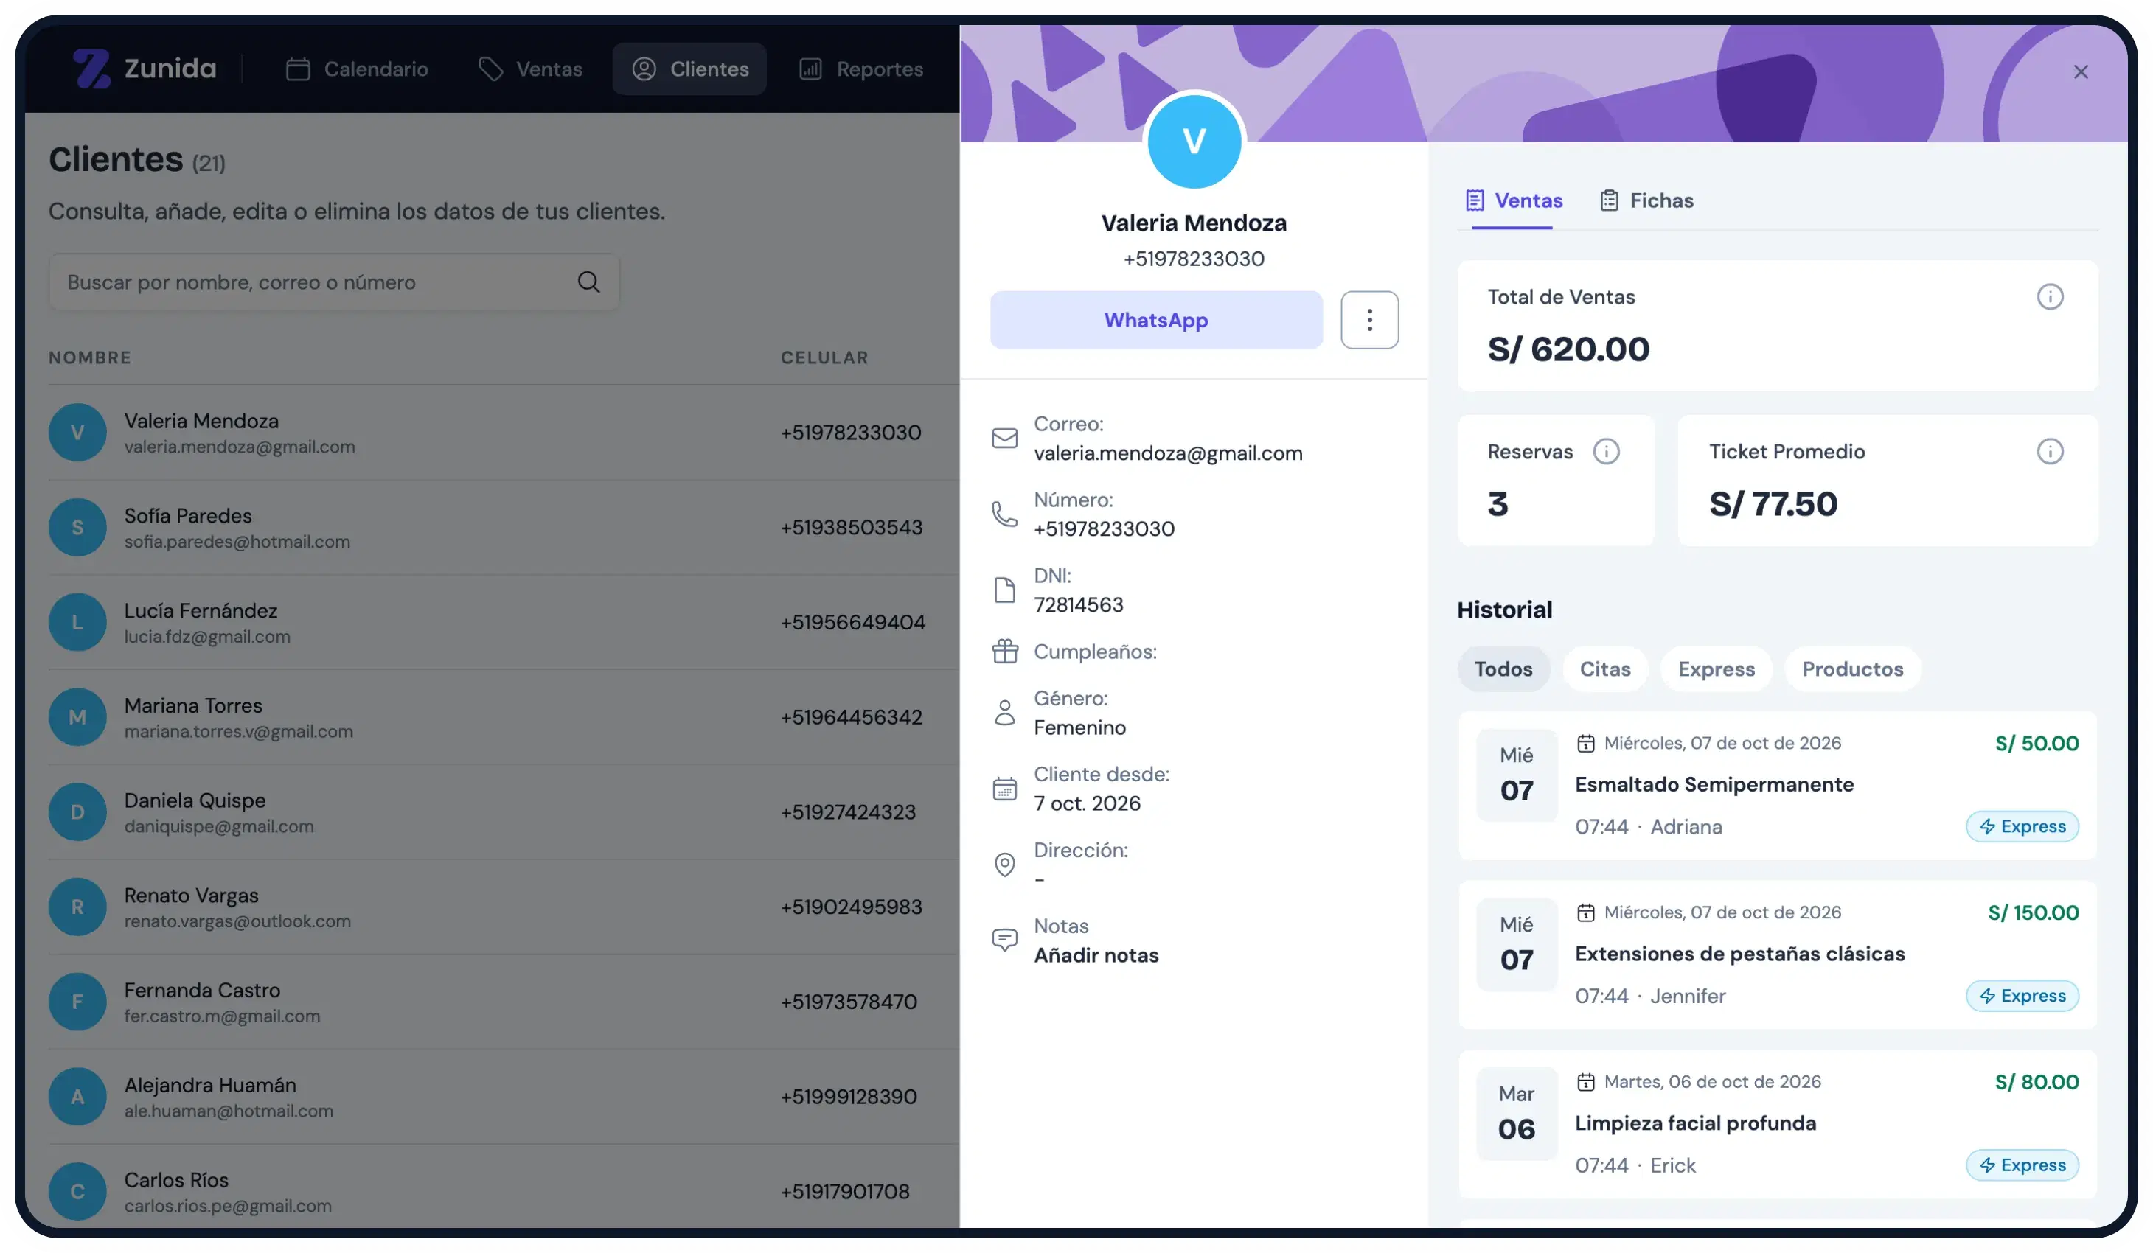Click the Zunida logo icon
Screen dimensions: 2153x1253
click(x=91, y=69)
